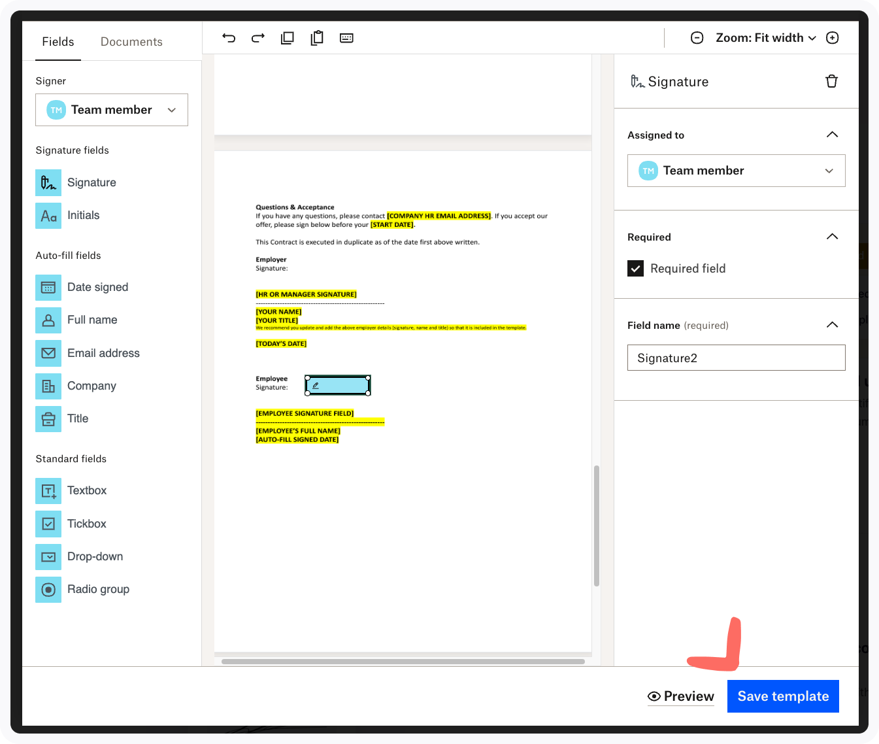Select the Fields tab
The width and height of the screenshot is (879, 744).
(x=58, y=42)
